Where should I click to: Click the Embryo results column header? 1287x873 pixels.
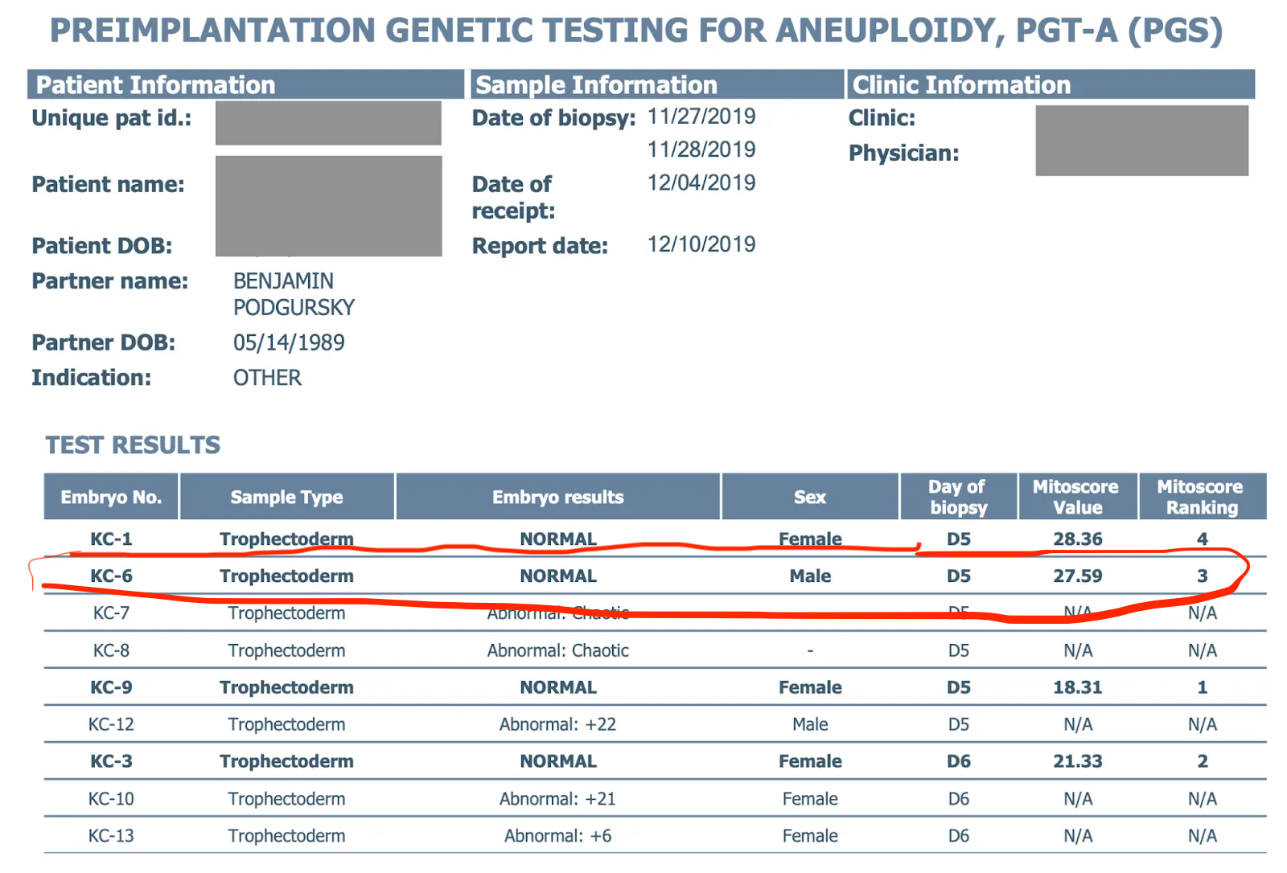(x=557, y=497)
